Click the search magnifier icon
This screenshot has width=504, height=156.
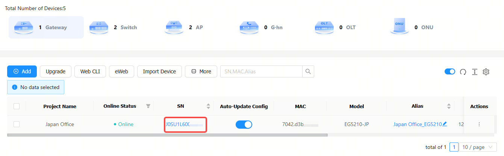point(308,71)
